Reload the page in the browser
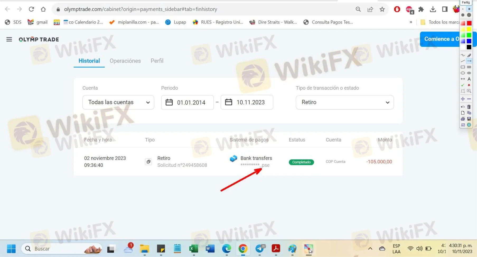477x257 pixels. [31, 9]
